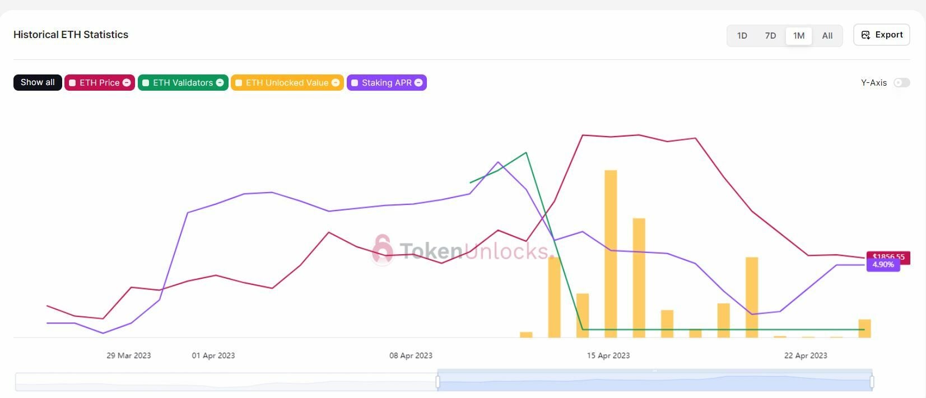Screen dimensions: 926x398
Task: Select the All time range tab
Action: click(827, 36)
